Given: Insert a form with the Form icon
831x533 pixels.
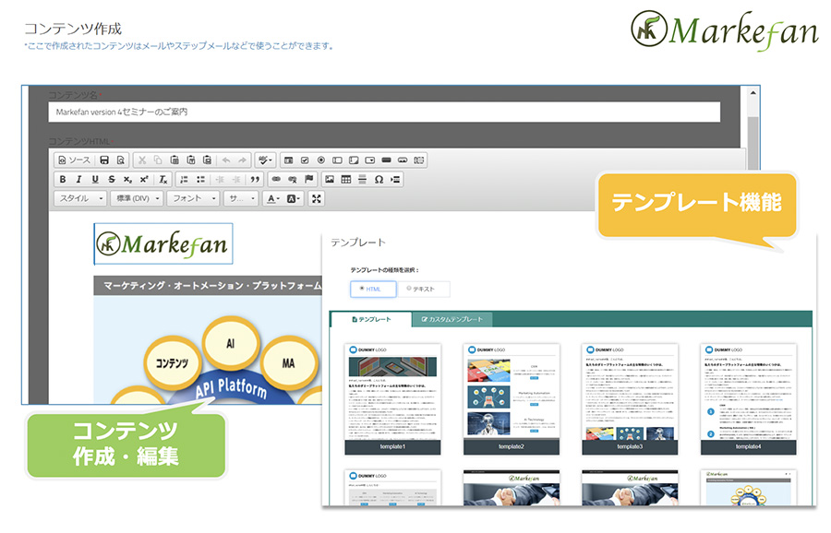Looking at the screenshot, I should point(288,160).
